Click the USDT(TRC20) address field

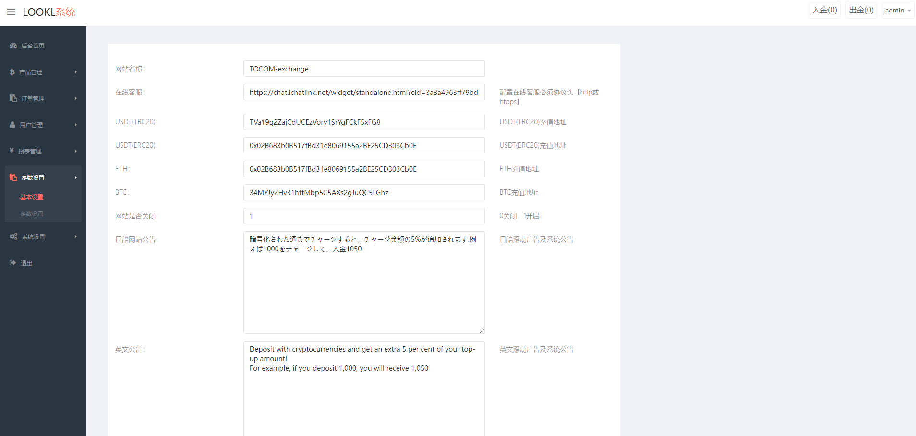tap(363, 122)
